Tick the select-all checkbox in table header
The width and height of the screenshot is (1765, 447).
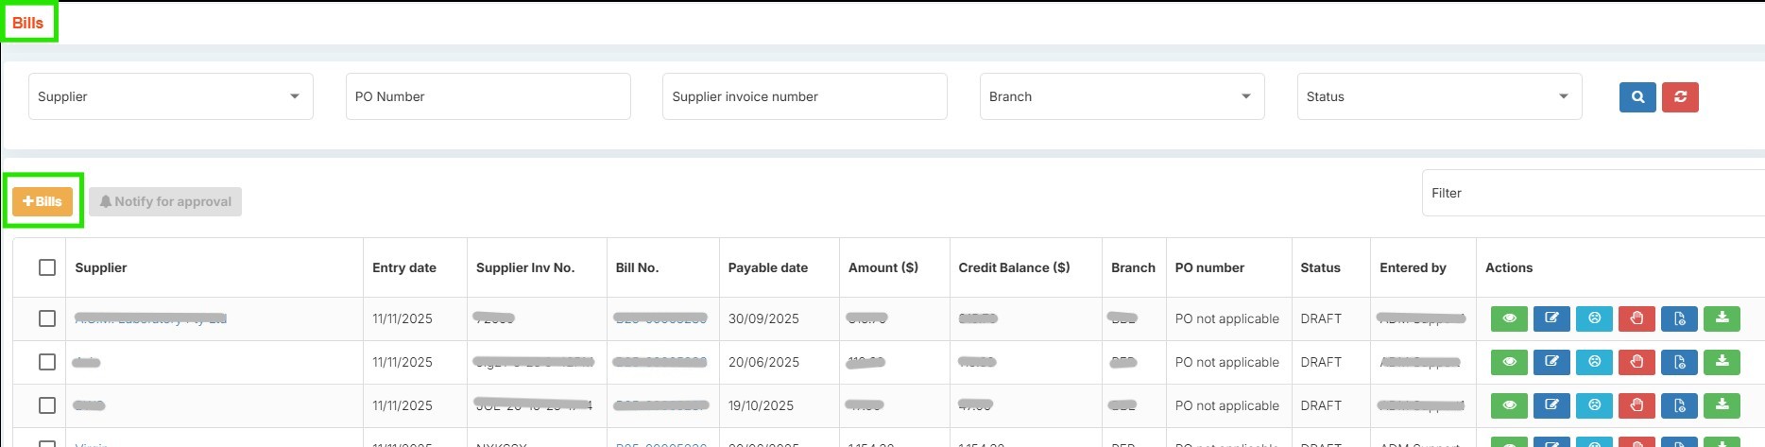pos(47,267)
